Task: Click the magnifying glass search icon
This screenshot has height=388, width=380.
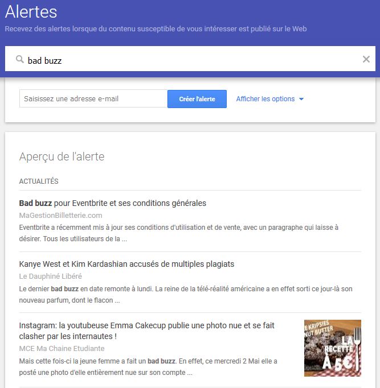Action: (19, 59)
